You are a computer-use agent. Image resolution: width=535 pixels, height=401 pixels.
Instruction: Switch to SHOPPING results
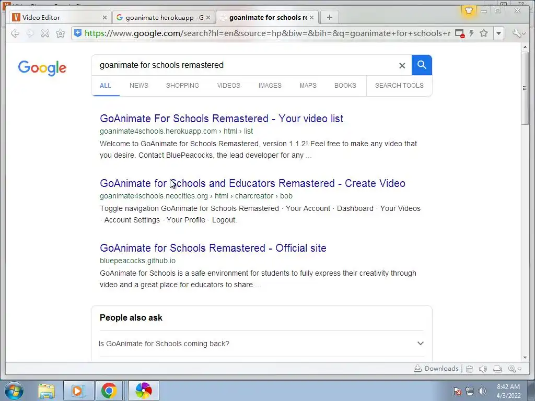tap(182, 86)
